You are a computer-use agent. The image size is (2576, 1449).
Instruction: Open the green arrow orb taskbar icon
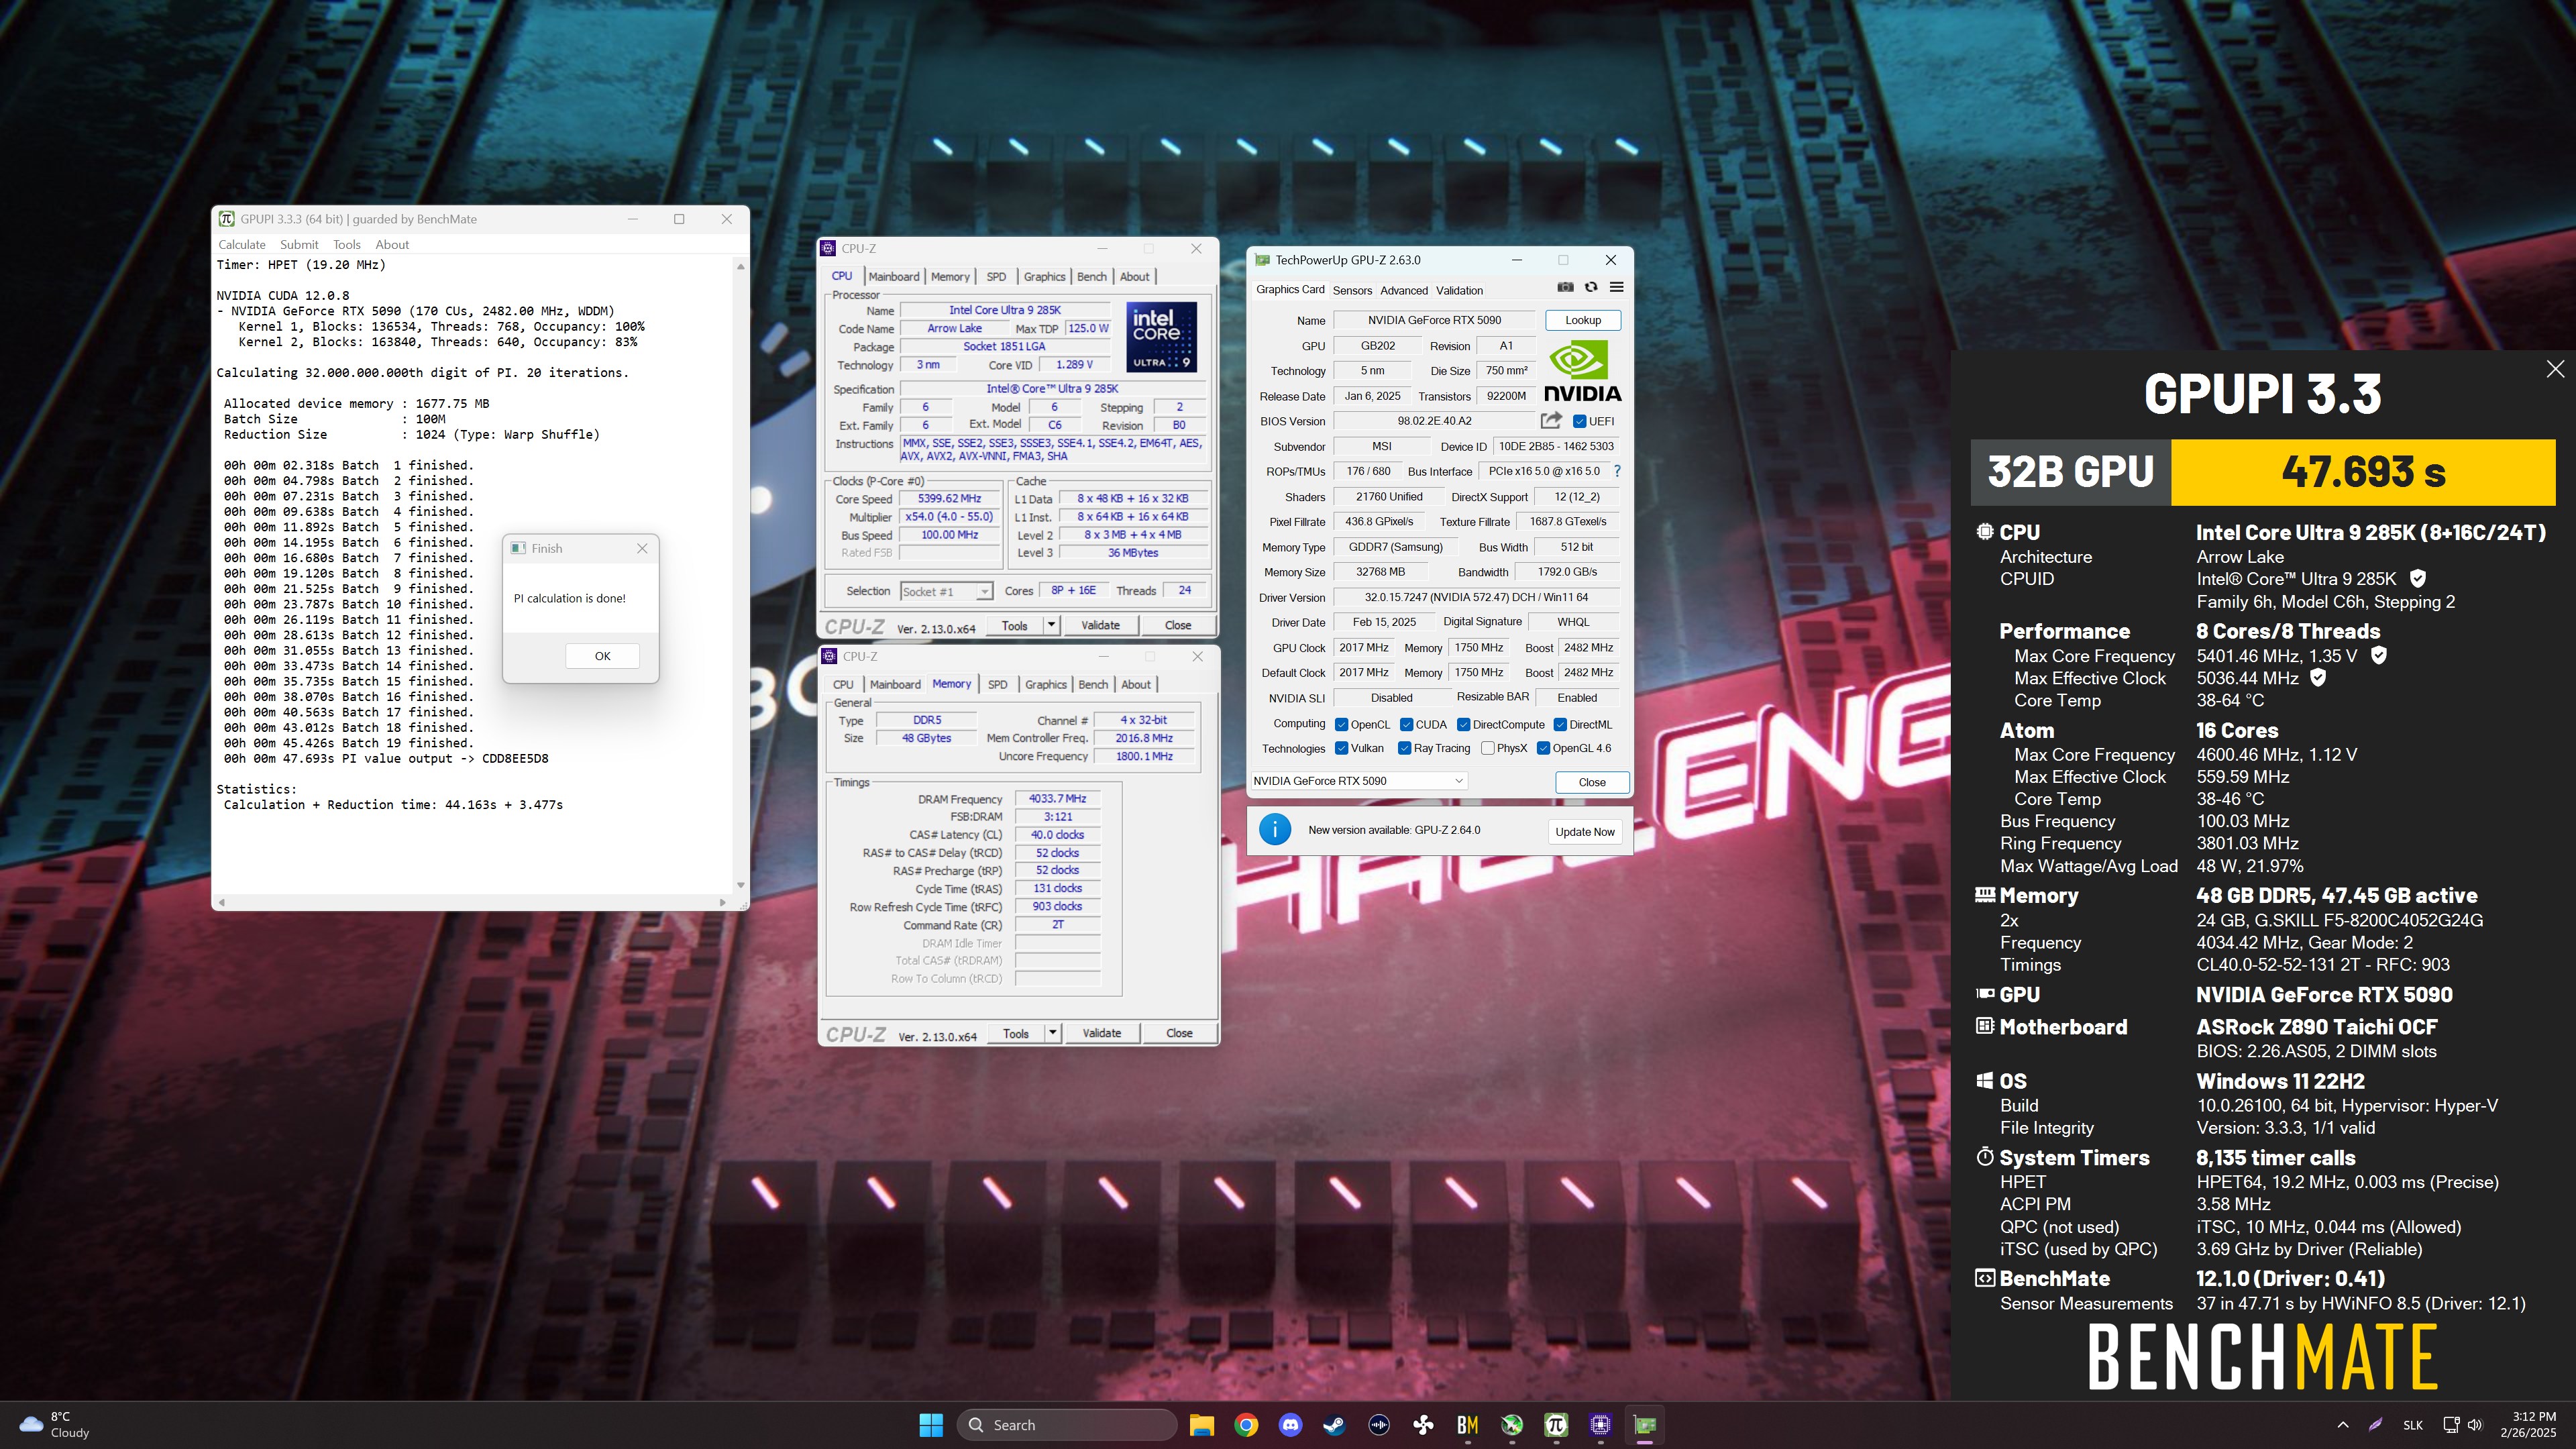[1512, 1425]
